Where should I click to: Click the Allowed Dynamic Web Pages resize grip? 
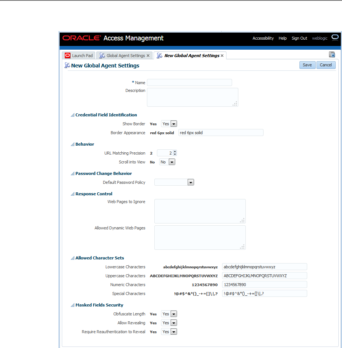[x=242, y=246]
